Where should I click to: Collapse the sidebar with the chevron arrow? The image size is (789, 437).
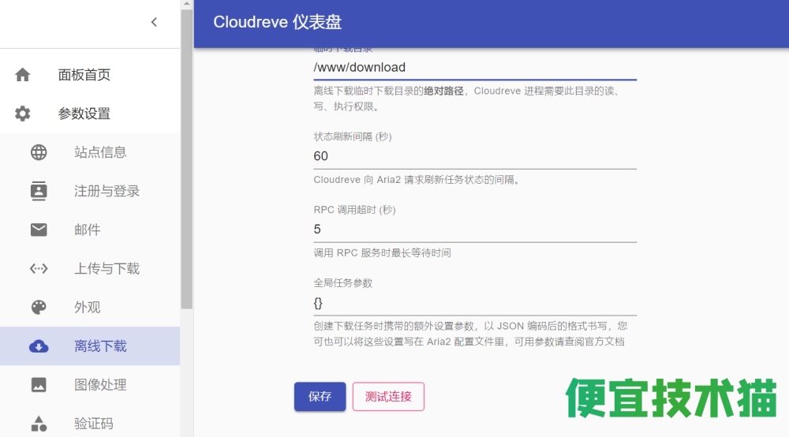point(154,22)
